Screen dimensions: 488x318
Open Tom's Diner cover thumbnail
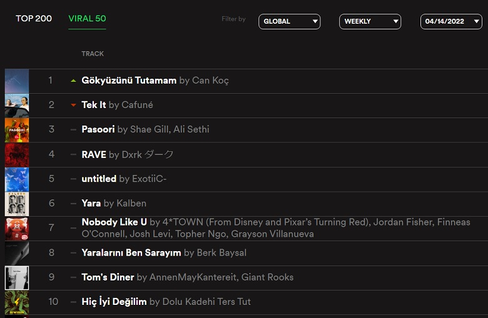click(x=17, y=277)
